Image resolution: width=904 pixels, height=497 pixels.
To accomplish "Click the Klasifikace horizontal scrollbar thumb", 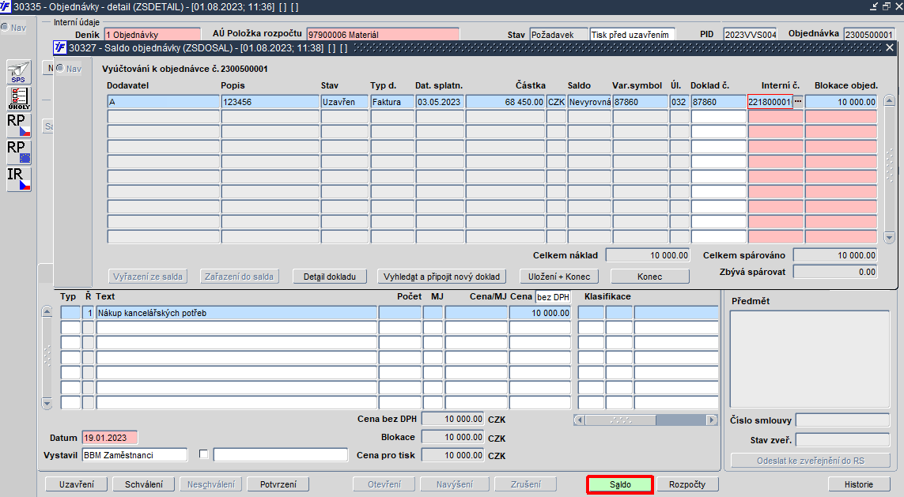I will pos(621,420).
